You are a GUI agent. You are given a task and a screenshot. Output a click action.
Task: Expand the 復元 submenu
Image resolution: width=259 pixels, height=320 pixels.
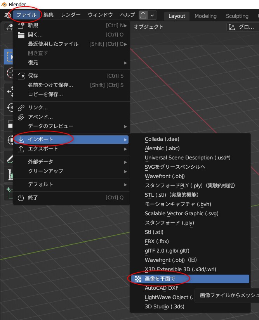click(71, 63)
